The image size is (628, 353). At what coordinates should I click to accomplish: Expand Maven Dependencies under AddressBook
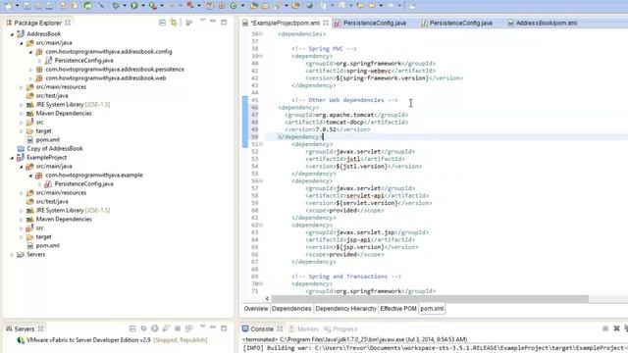pos(22,114)
